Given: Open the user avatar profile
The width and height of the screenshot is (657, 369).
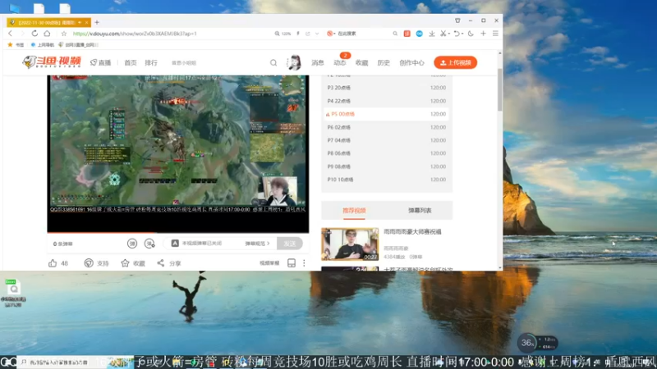Looking at the screenshot, I should 295,63.
